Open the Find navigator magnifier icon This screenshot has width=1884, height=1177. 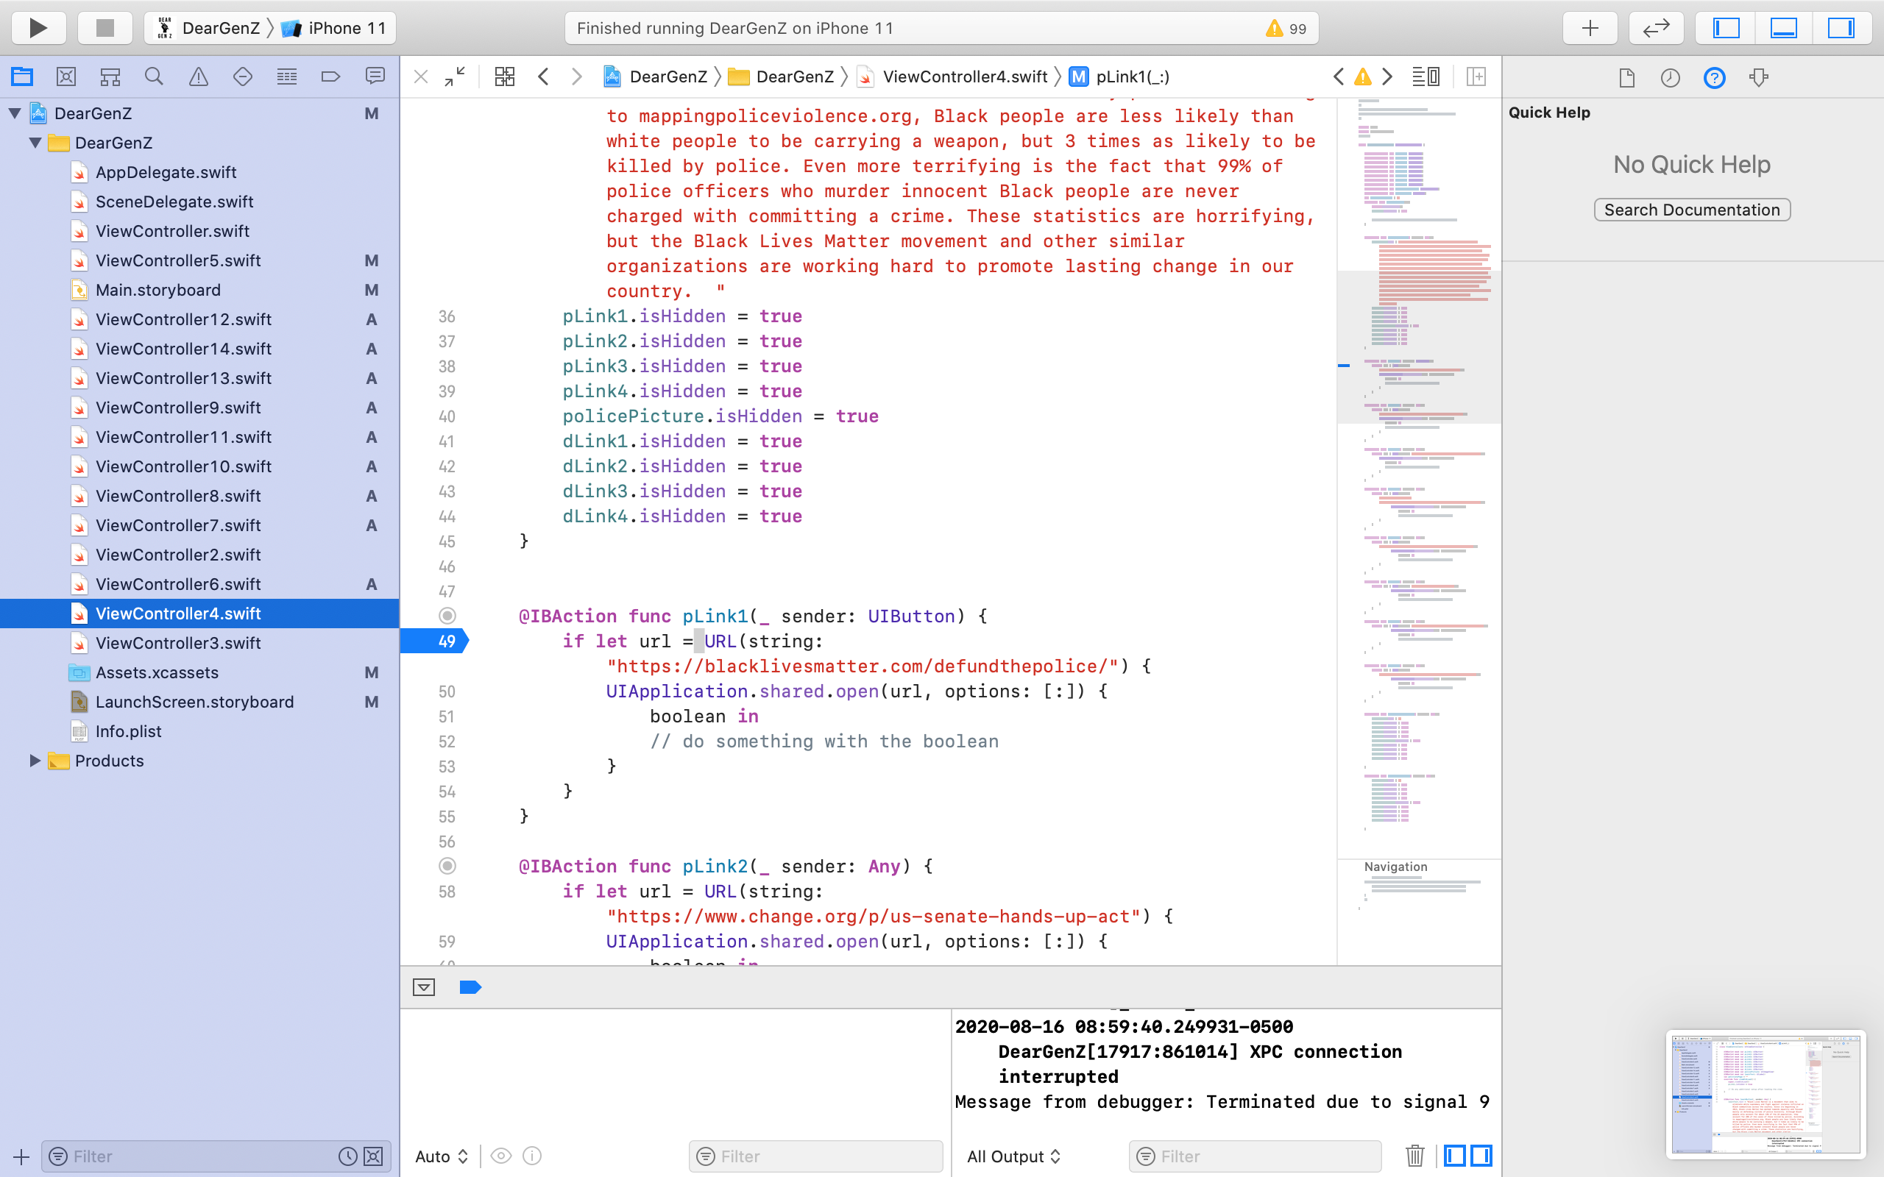point(154,77)
